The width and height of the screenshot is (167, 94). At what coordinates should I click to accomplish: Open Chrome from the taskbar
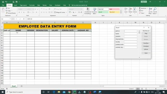69,92
